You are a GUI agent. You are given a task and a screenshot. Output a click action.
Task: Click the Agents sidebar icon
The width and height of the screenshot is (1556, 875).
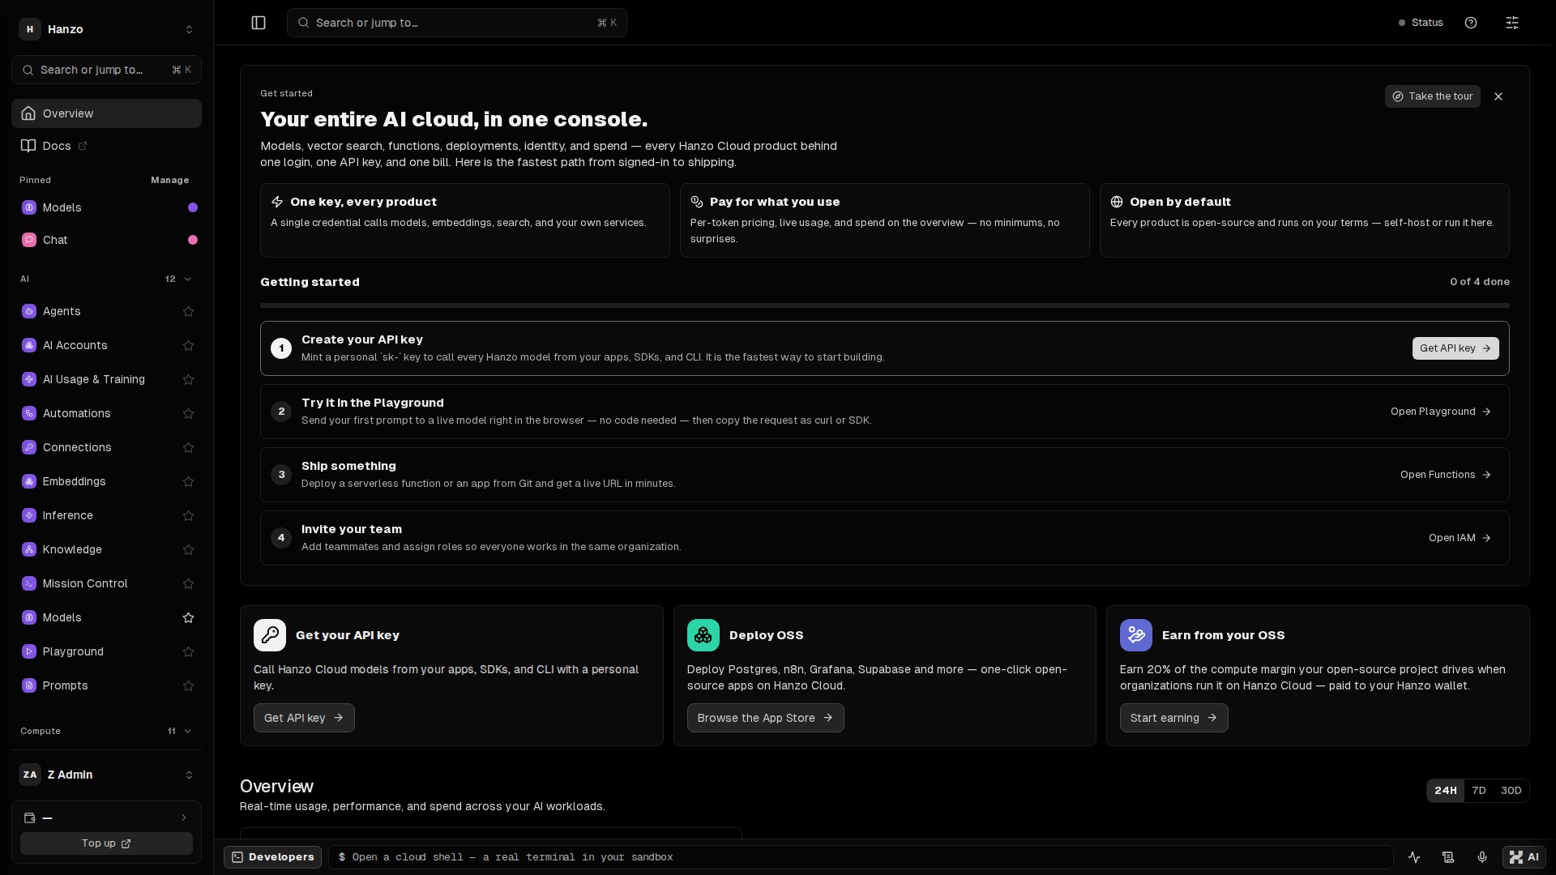pos(29,311)
